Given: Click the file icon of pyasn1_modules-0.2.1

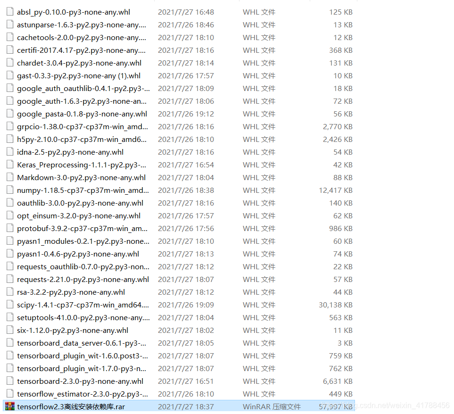Looking at the screenshot, I should (x=10, y=241).
